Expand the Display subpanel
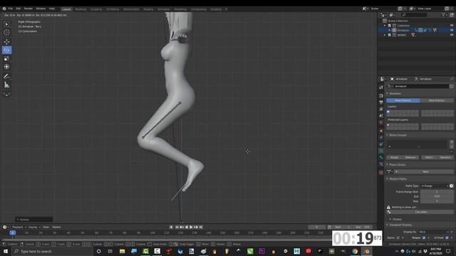Viewport: 456px width, 256px height. coord(396,220)
